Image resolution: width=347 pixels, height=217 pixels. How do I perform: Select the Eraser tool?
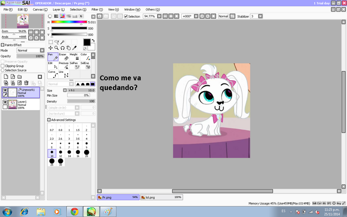pos(64,57)
